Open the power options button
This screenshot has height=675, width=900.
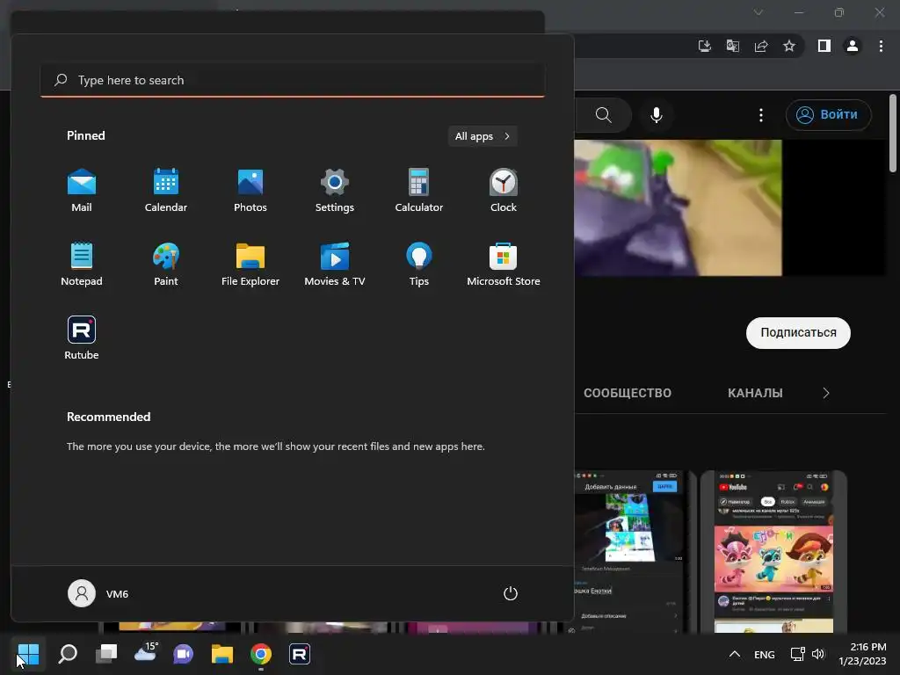pyautogui.click(x=511, y=593)
